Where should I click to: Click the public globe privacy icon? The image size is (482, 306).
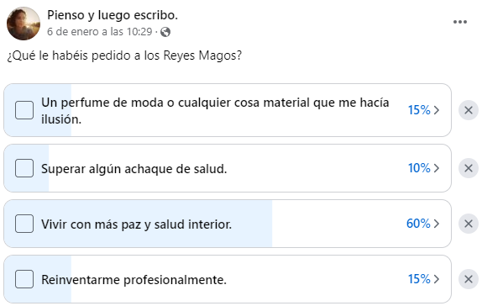[x=165, y=32]
